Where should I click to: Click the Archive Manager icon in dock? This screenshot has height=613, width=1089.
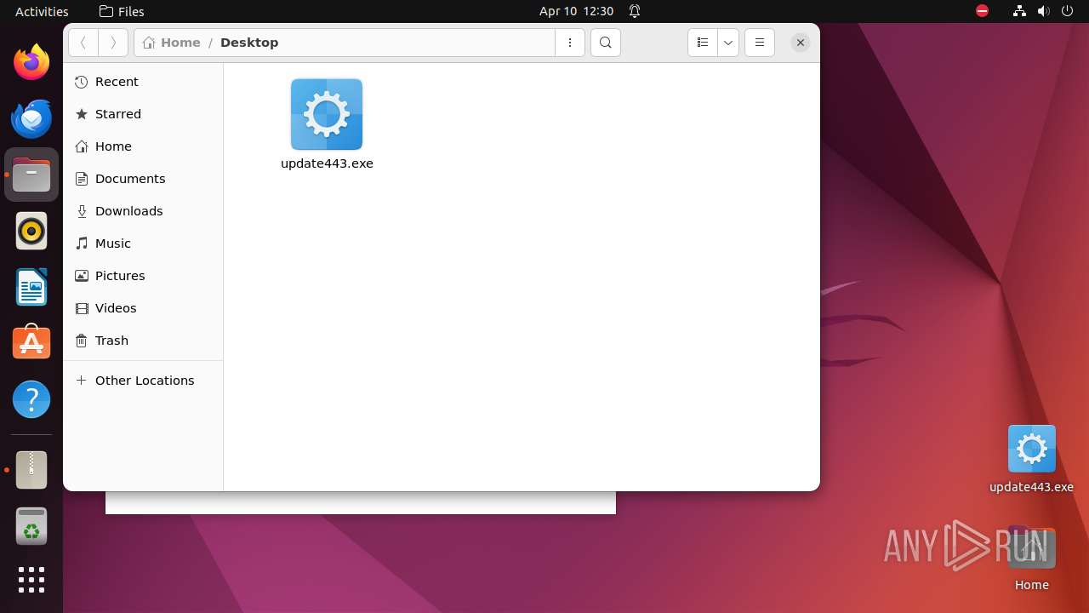(x=31, y=470)
